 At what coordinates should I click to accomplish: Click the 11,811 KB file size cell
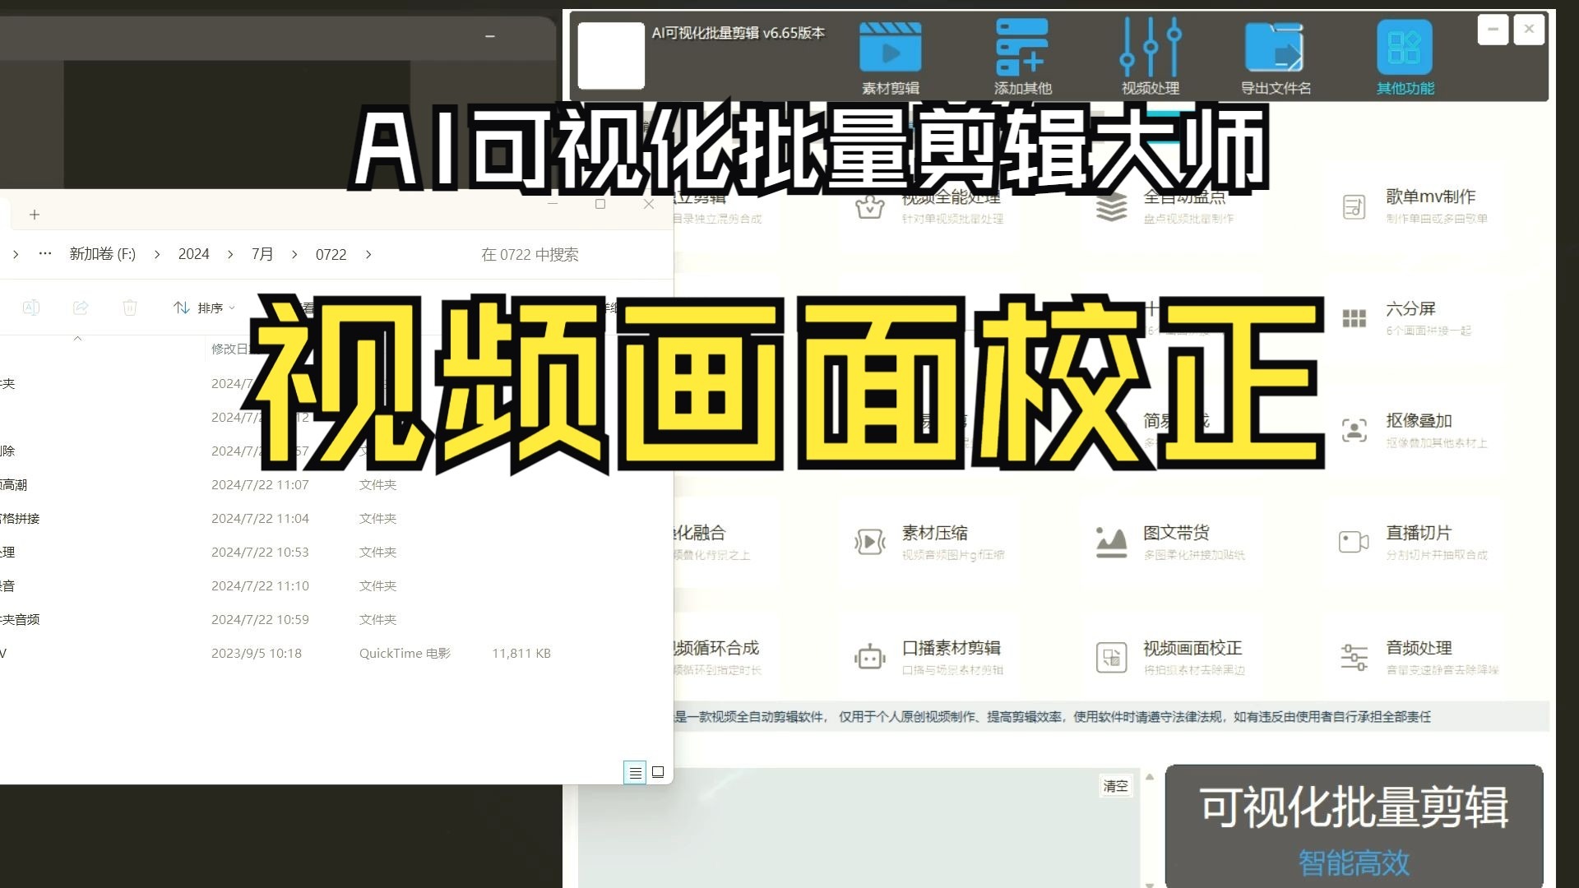[521, 654]
